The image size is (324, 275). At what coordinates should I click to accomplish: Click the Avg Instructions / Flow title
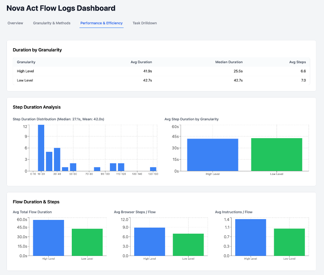click(234, 212)
